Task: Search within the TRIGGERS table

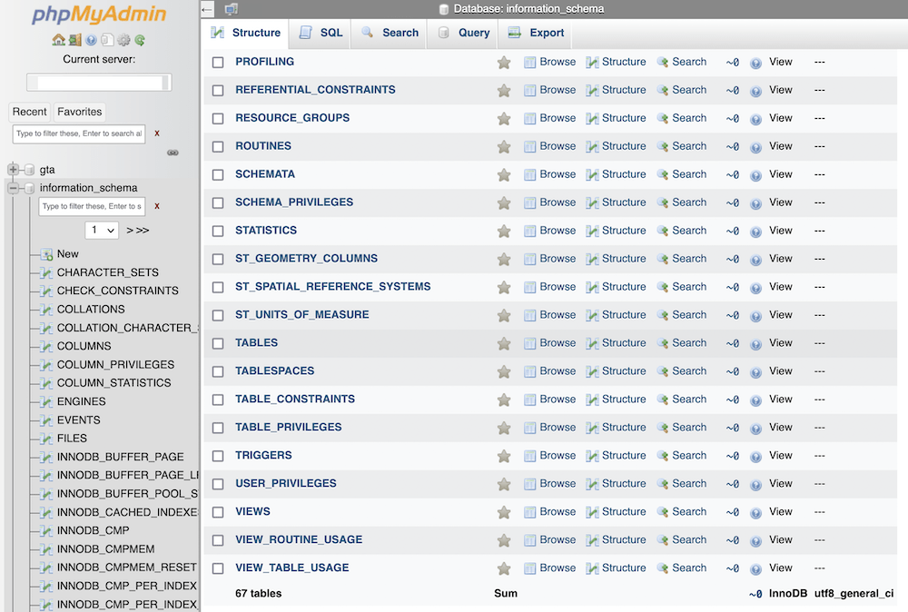Action: coord(682,455)
